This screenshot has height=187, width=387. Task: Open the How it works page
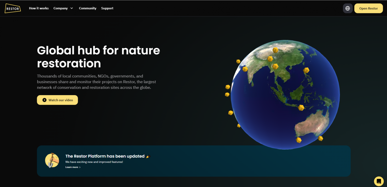click(39, 8)
